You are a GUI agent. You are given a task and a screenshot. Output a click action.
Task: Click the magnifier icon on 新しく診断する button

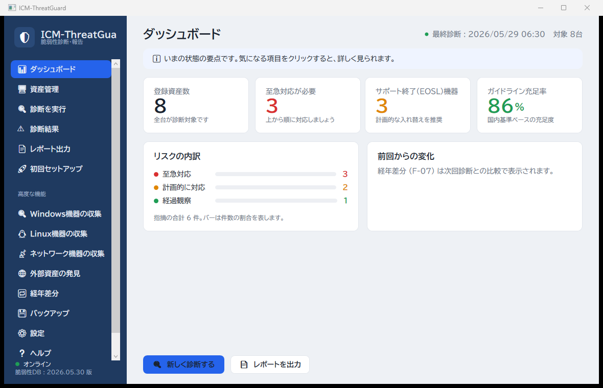[157, 365]
